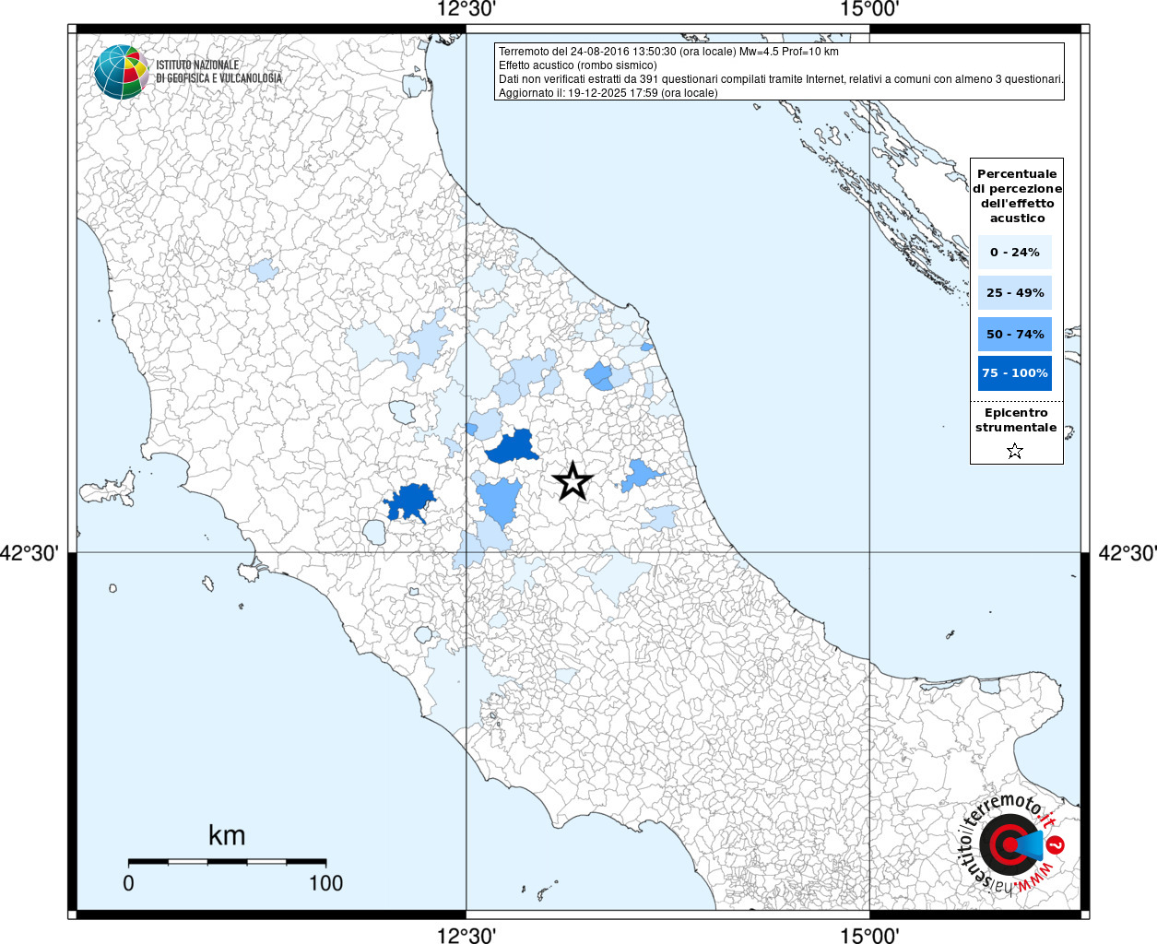This screenshot has width=1157, height=944.
Task: Click the 'Istituto Nazionale di Geofisica e Vulcanologia' text
Action: coord(218,72)
